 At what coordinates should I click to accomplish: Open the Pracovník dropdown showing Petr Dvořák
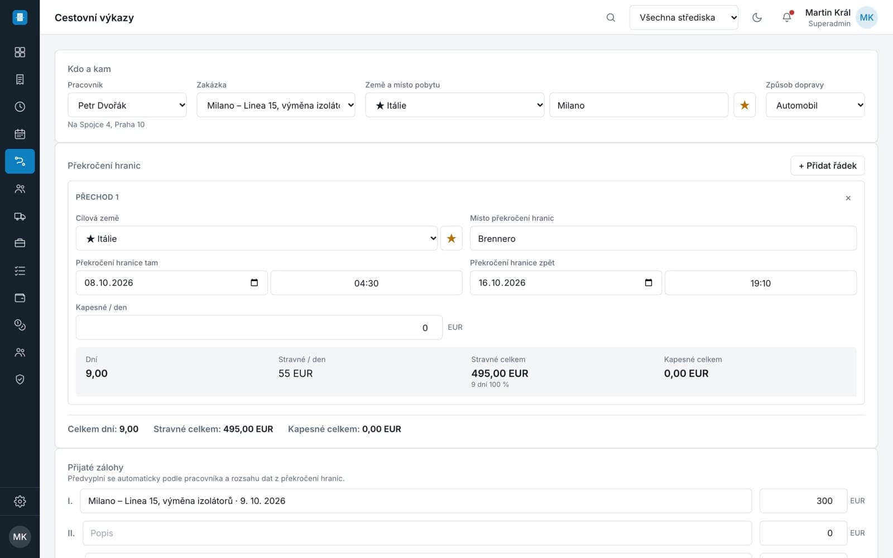coord(127,105)
